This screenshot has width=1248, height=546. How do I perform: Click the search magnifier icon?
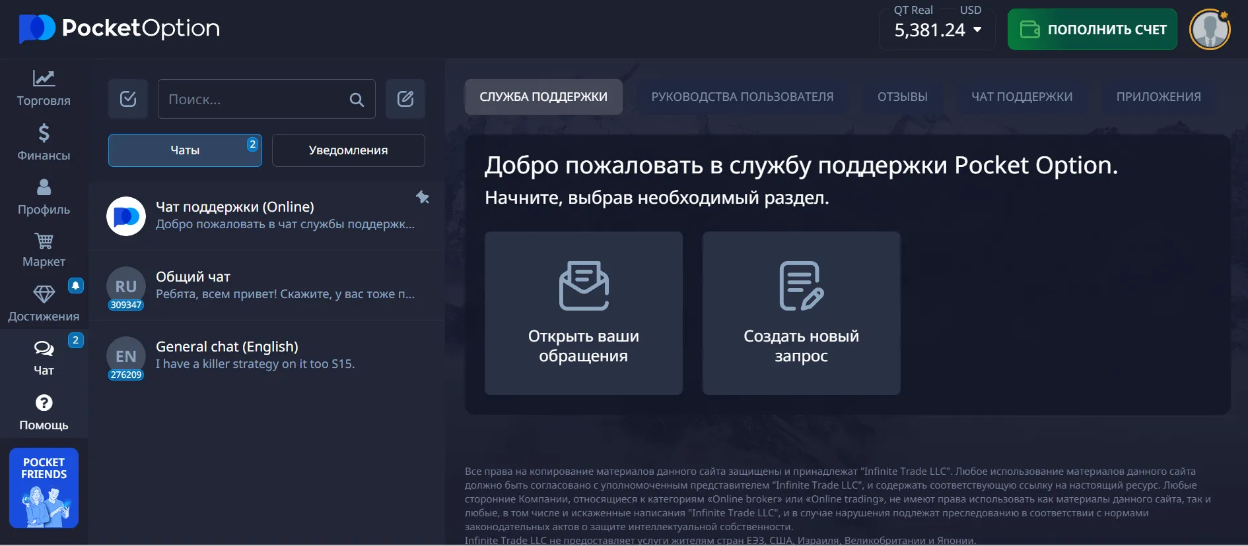click(357, 100)
